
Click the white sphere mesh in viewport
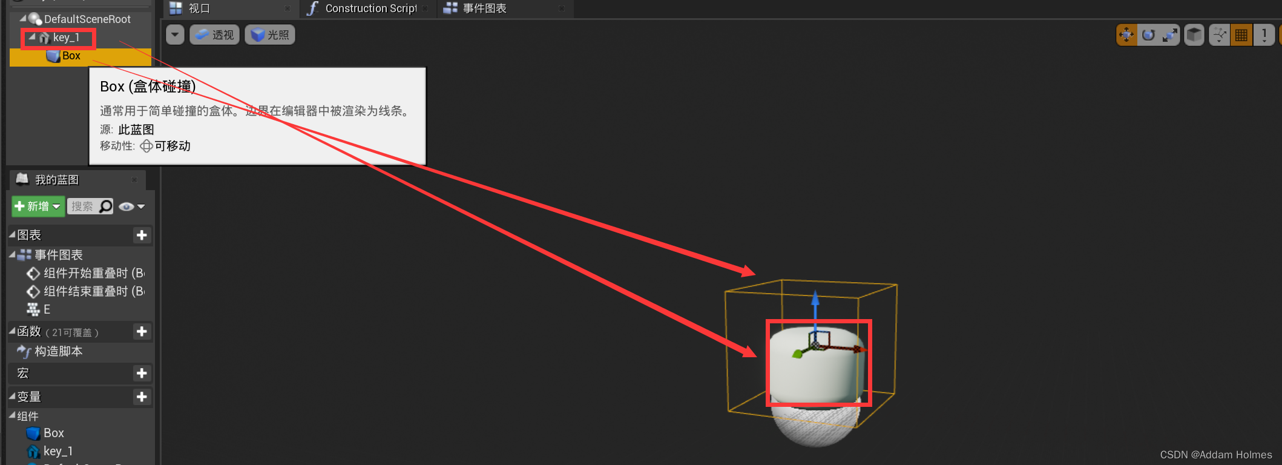coord(816,426)
